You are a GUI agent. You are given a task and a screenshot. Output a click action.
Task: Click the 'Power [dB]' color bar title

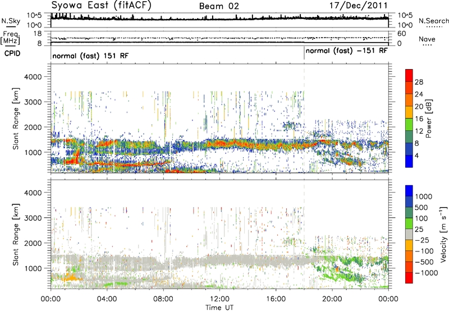tap(428, 118)
